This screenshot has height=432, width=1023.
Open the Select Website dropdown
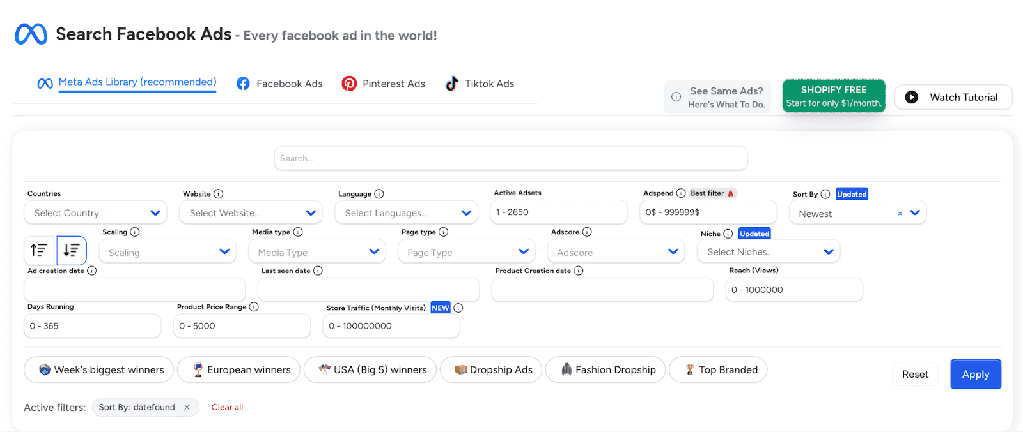coord(251,212)
